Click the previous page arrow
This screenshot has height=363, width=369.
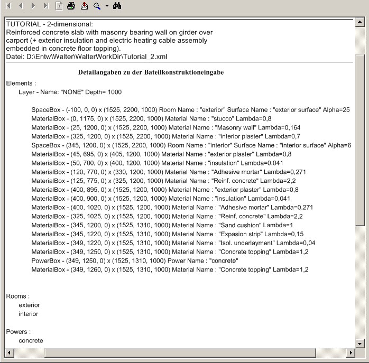(21, 6)
